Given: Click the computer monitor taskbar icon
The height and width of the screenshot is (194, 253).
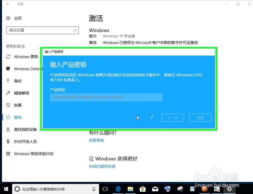Looking at the screenshot, I should coord(167,189).
